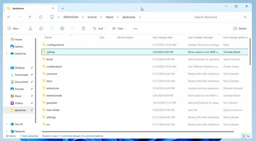Select the extensions folder

click(x=52, y=88)
